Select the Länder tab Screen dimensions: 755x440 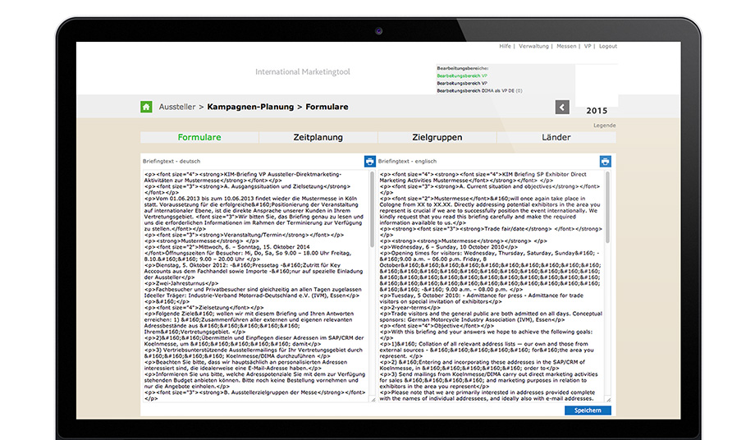click(556, 137)
